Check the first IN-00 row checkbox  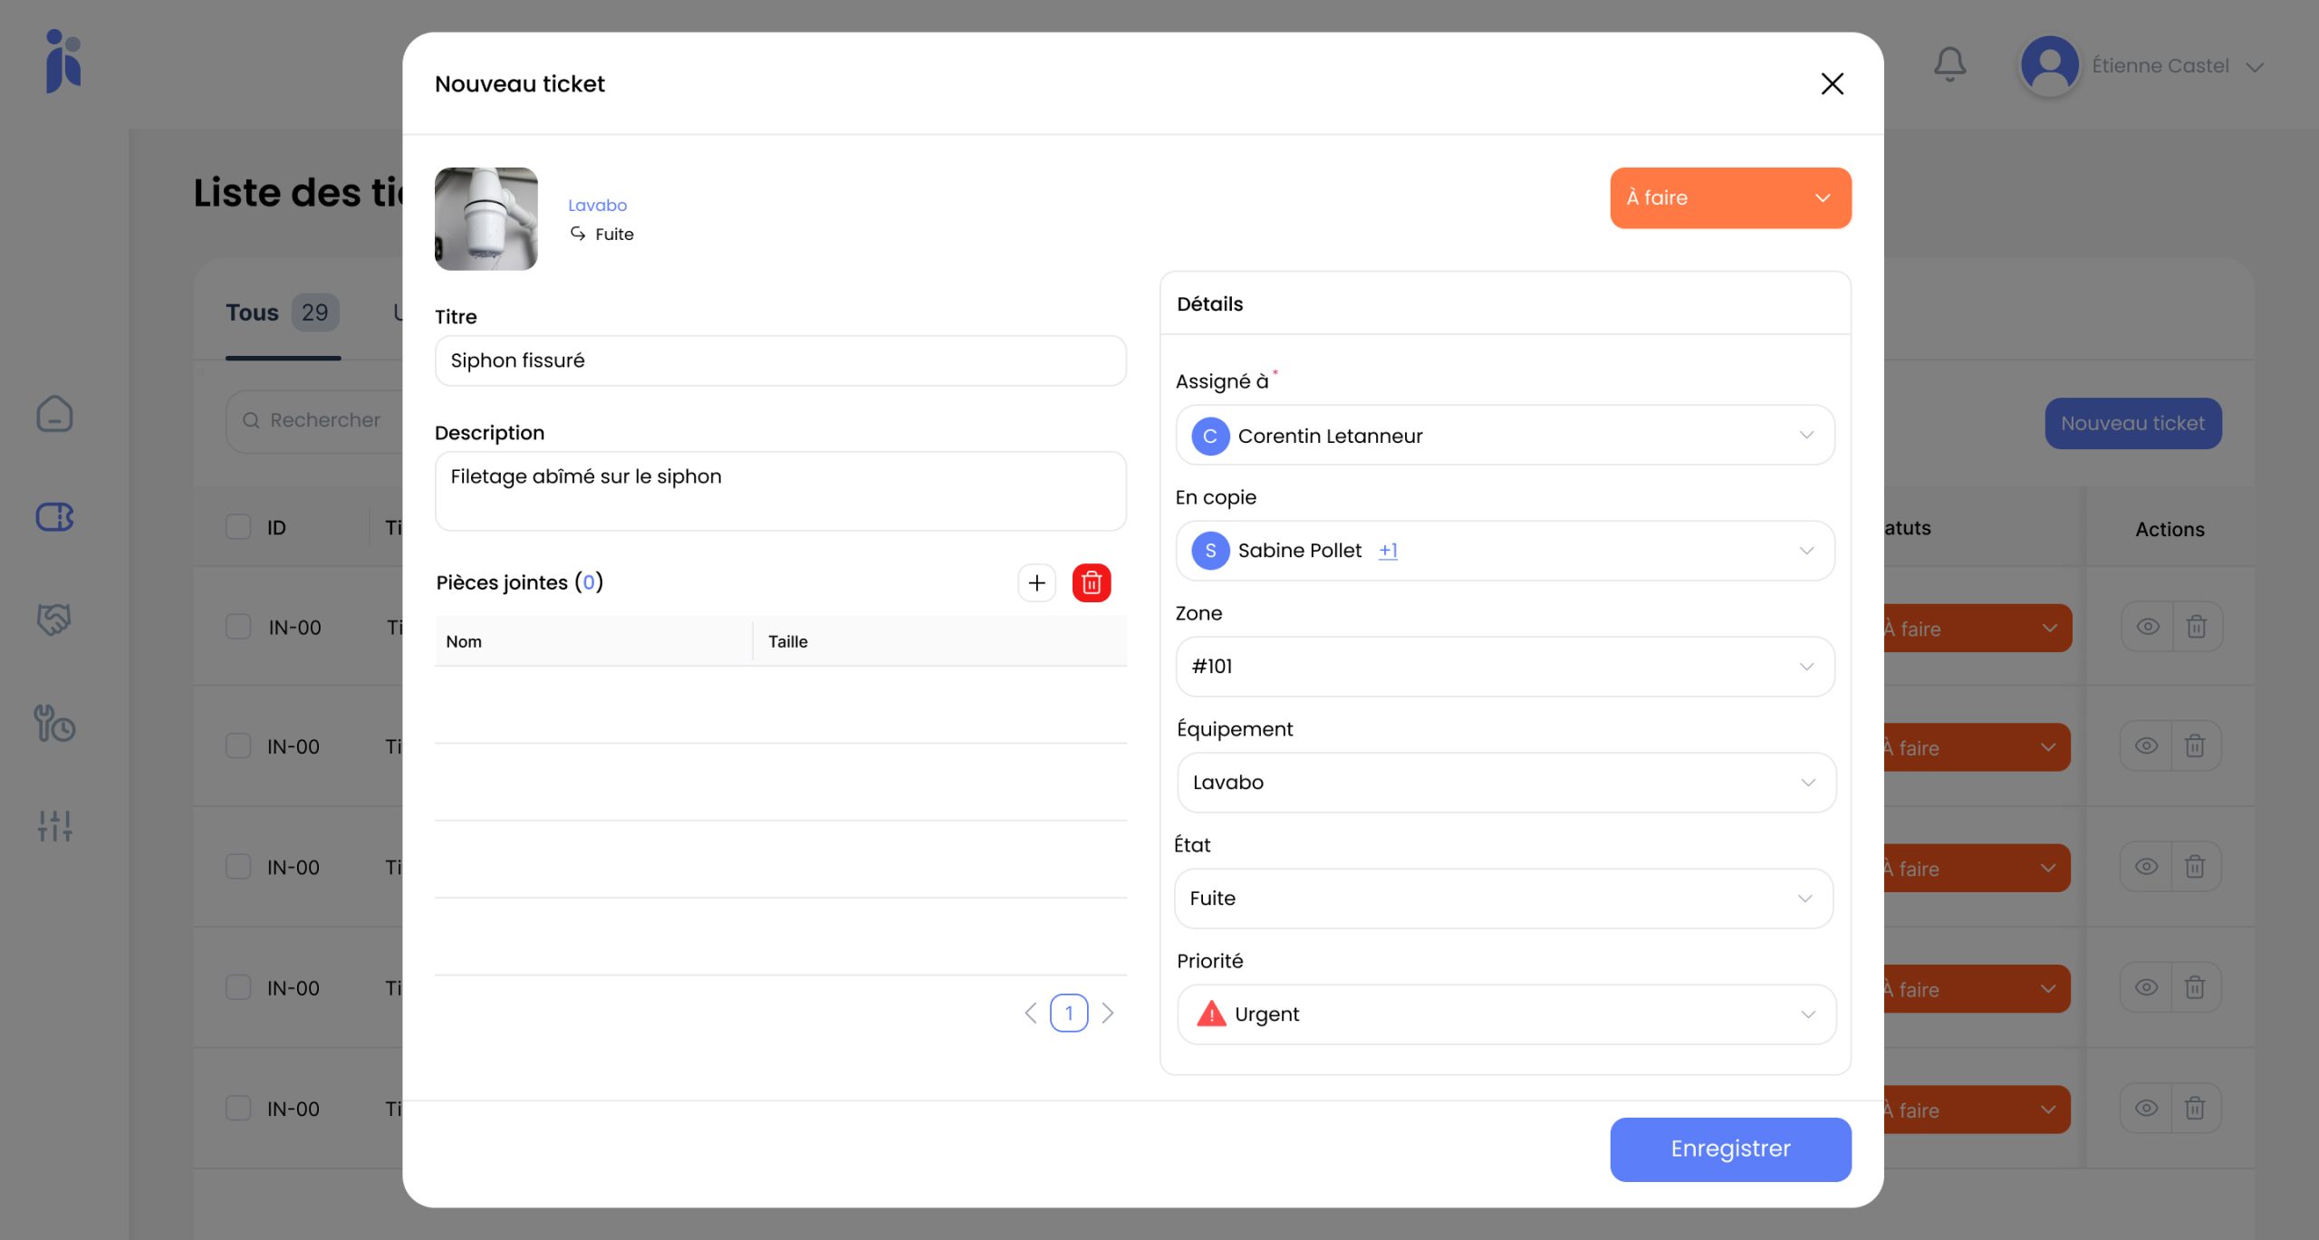coord(238,627)
